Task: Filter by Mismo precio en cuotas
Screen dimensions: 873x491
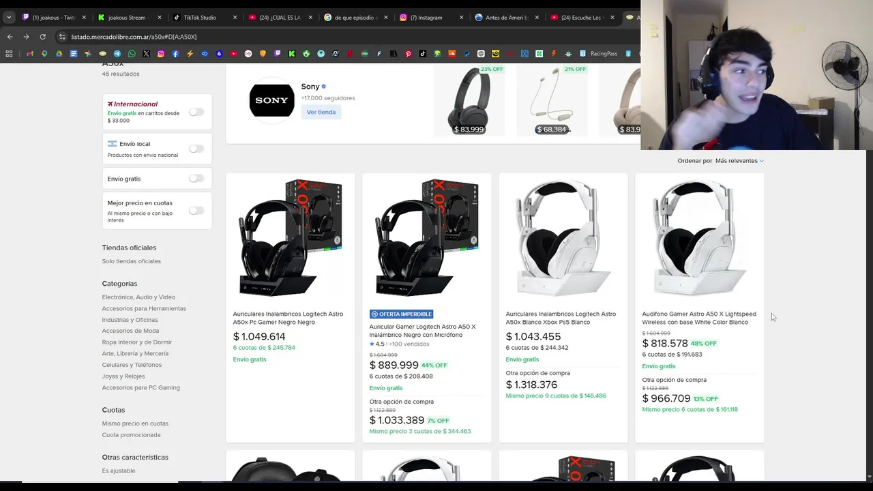Action: coord(135,423)
